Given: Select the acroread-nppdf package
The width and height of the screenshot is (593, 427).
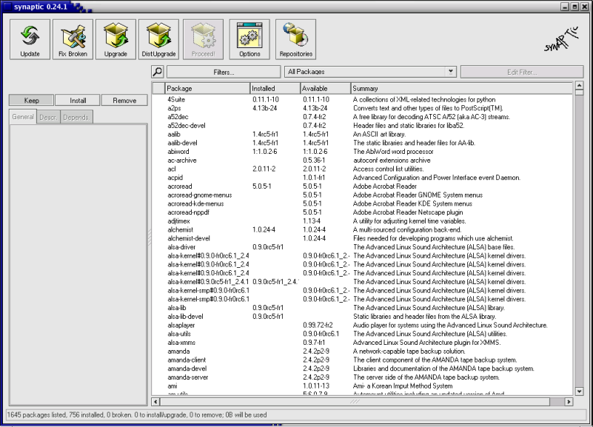Looking at the screenshot, I should pos(362,212).
